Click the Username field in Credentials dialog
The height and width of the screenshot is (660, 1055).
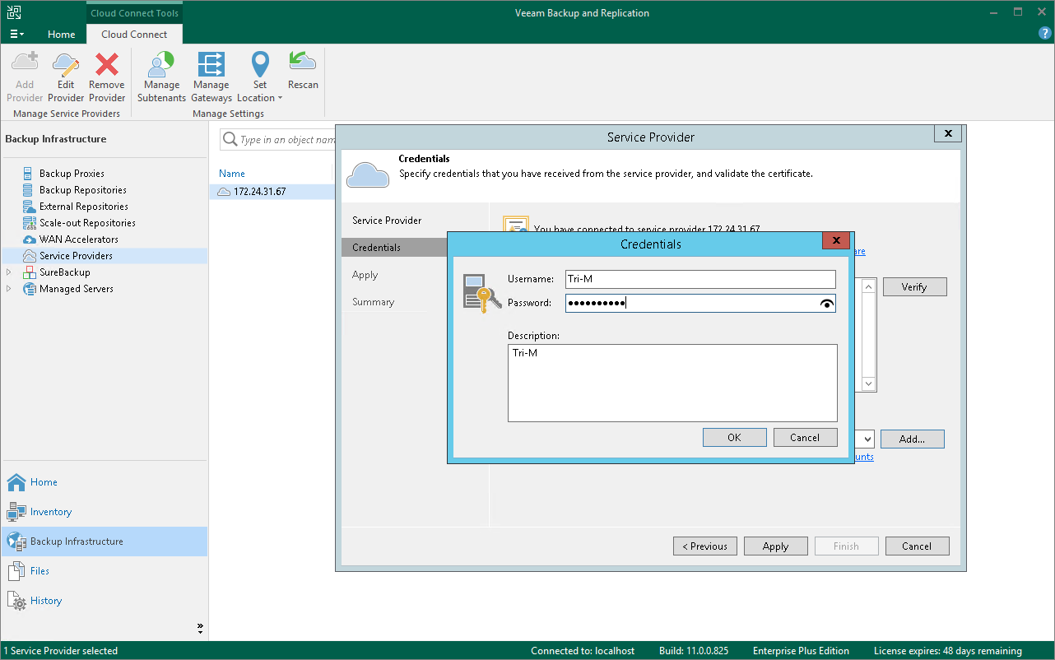click(700, 279)
